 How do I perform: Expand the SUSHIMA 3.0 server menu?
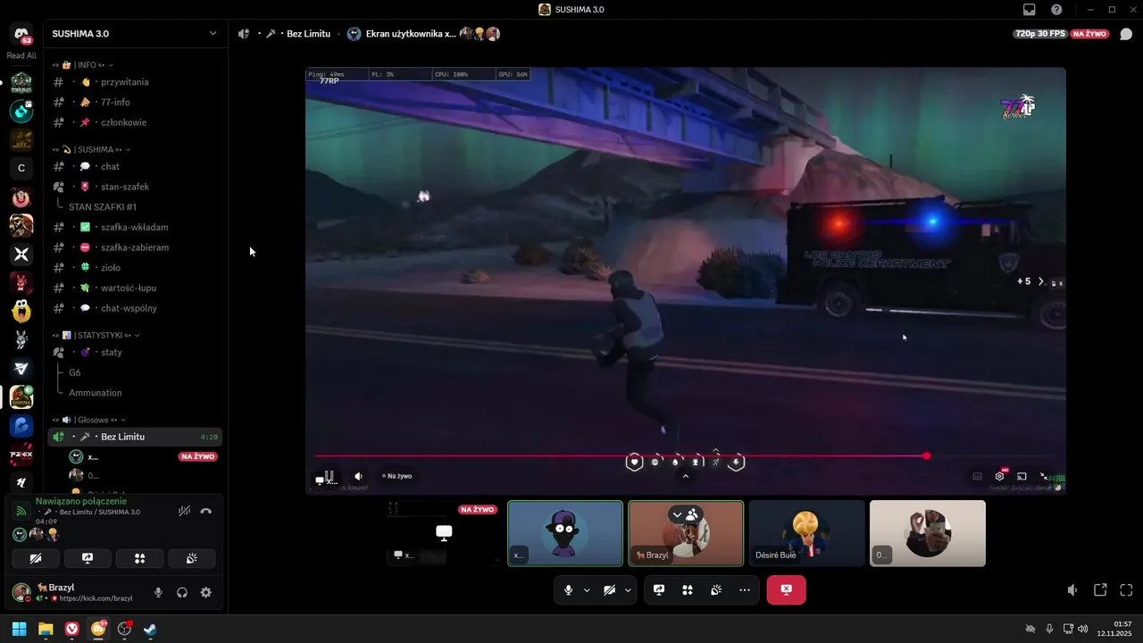[x=213, y=34]
